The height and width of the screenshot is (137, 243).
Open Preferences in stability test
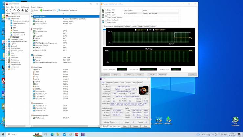click(x=163, y=75)
